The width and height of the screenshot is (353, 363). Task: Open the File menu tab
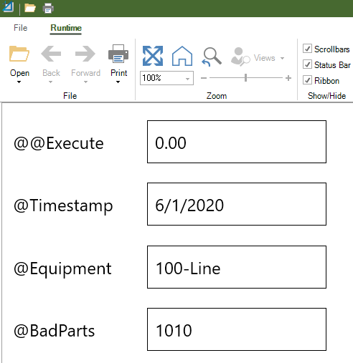tap(21, 28)
